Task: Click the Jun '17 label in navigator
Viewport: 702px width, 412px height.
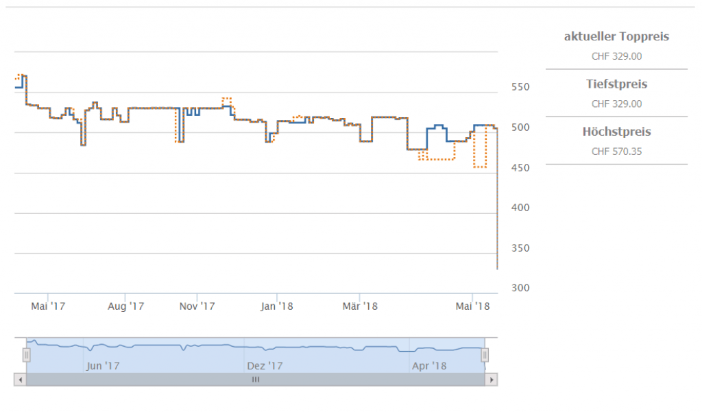Action: [103, 366]
